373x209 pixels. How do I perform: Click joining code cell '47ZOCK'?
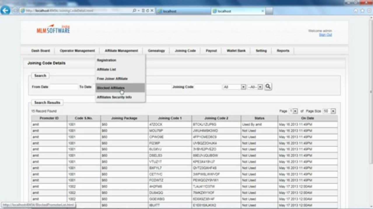pos(170,124)
